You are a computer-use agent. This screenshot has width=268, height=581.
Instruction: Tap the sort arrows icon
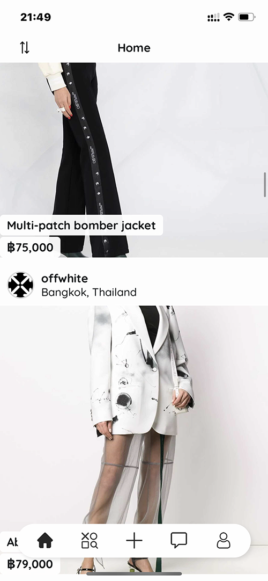point(25,47)
